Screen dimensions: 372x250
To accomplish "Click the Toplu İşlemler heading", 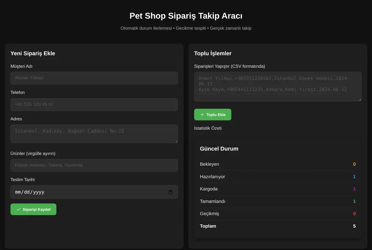I will point(213,53).
